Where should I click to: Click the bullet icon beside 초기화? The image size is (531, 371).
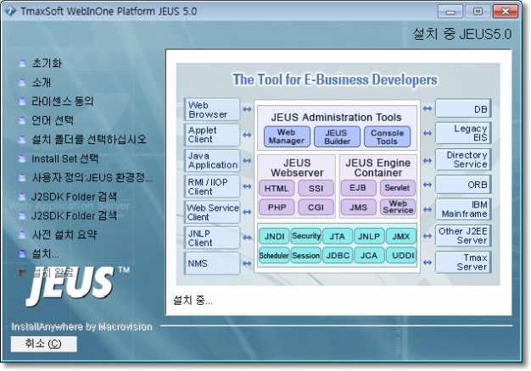click(x=22, y=64)
